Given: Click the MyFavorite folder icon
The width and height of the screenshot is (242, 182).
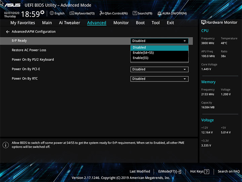Looking at the screenshot, I should coord(72,13).
